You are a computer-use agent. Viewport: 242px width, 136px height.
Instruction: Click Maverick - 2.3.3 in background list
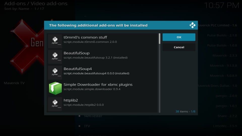(225, 55)
